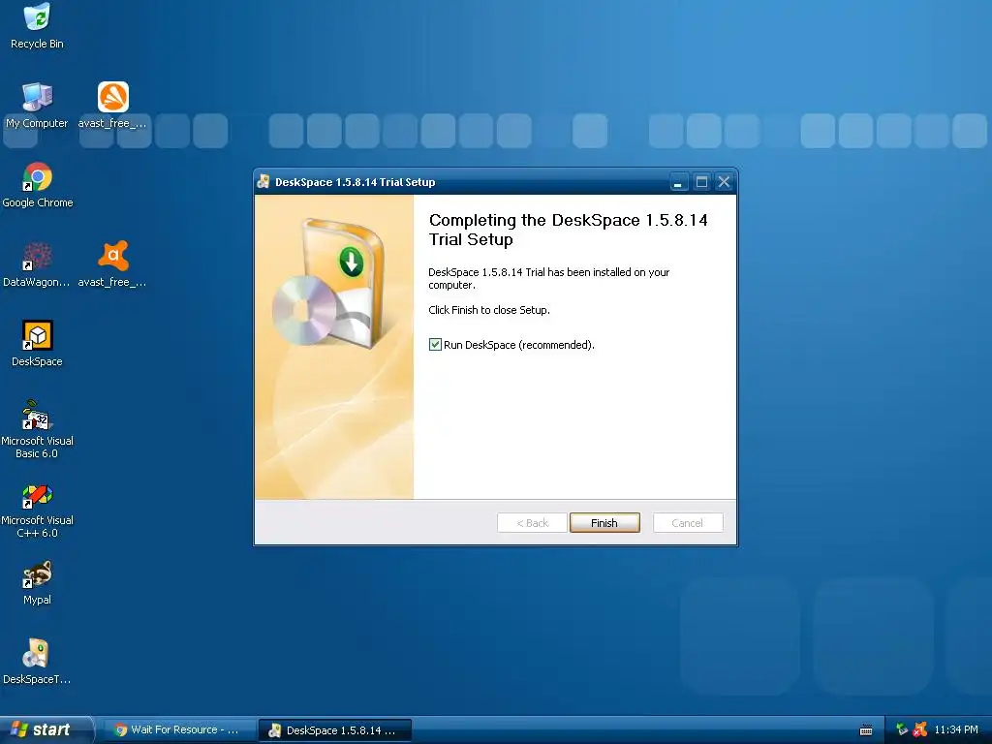Click the grayed maximize button of the Setup dialog
Viewport: 992px width, 744px height.
[701, 182]
